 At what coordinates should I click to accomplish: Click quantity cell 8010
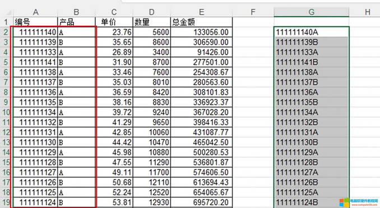coord(152,82)
